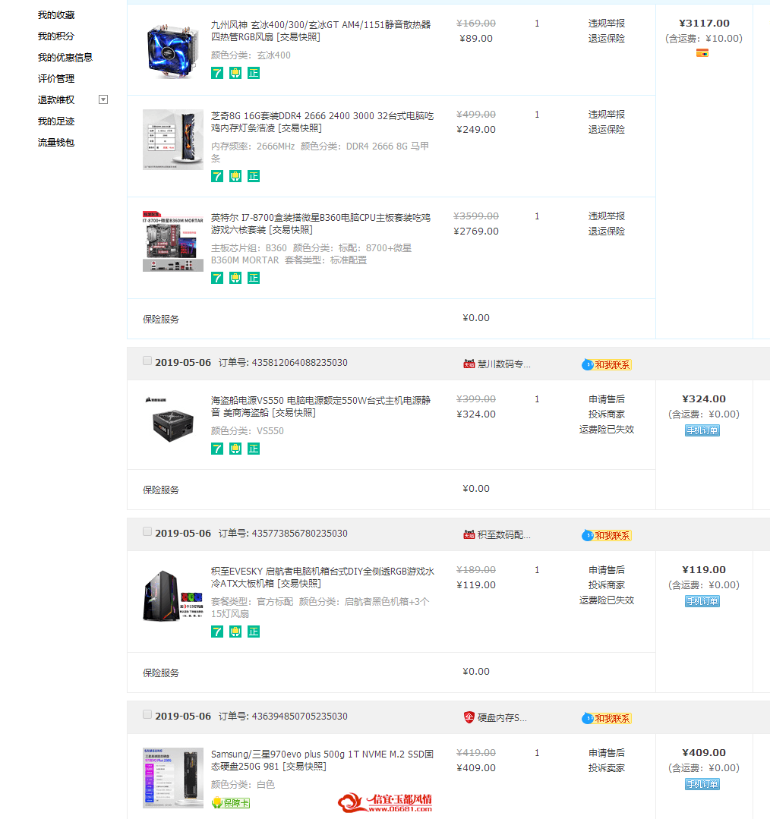Click 手机订单 badge under ¥324.00 total
770x819 pixels.
[702, 430]
